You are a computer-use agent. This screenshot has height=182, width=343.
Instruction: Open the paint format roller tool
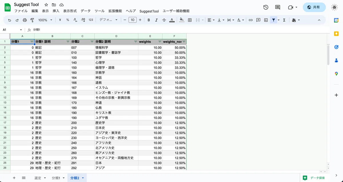click(32, 20)
